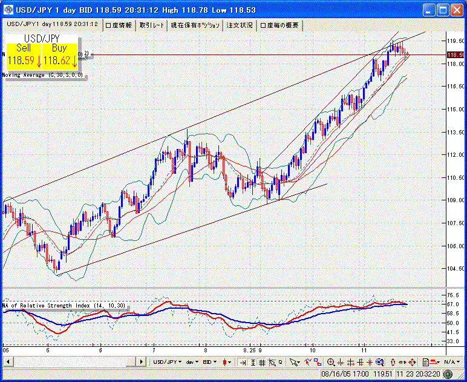Open the N/A dropdown in toolbar
This screenshot has height=382, width=467.
click(450, 362)
